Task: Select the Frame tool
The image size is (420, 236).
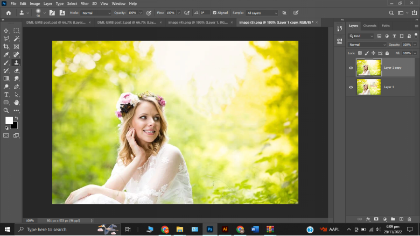Action: 16,47
